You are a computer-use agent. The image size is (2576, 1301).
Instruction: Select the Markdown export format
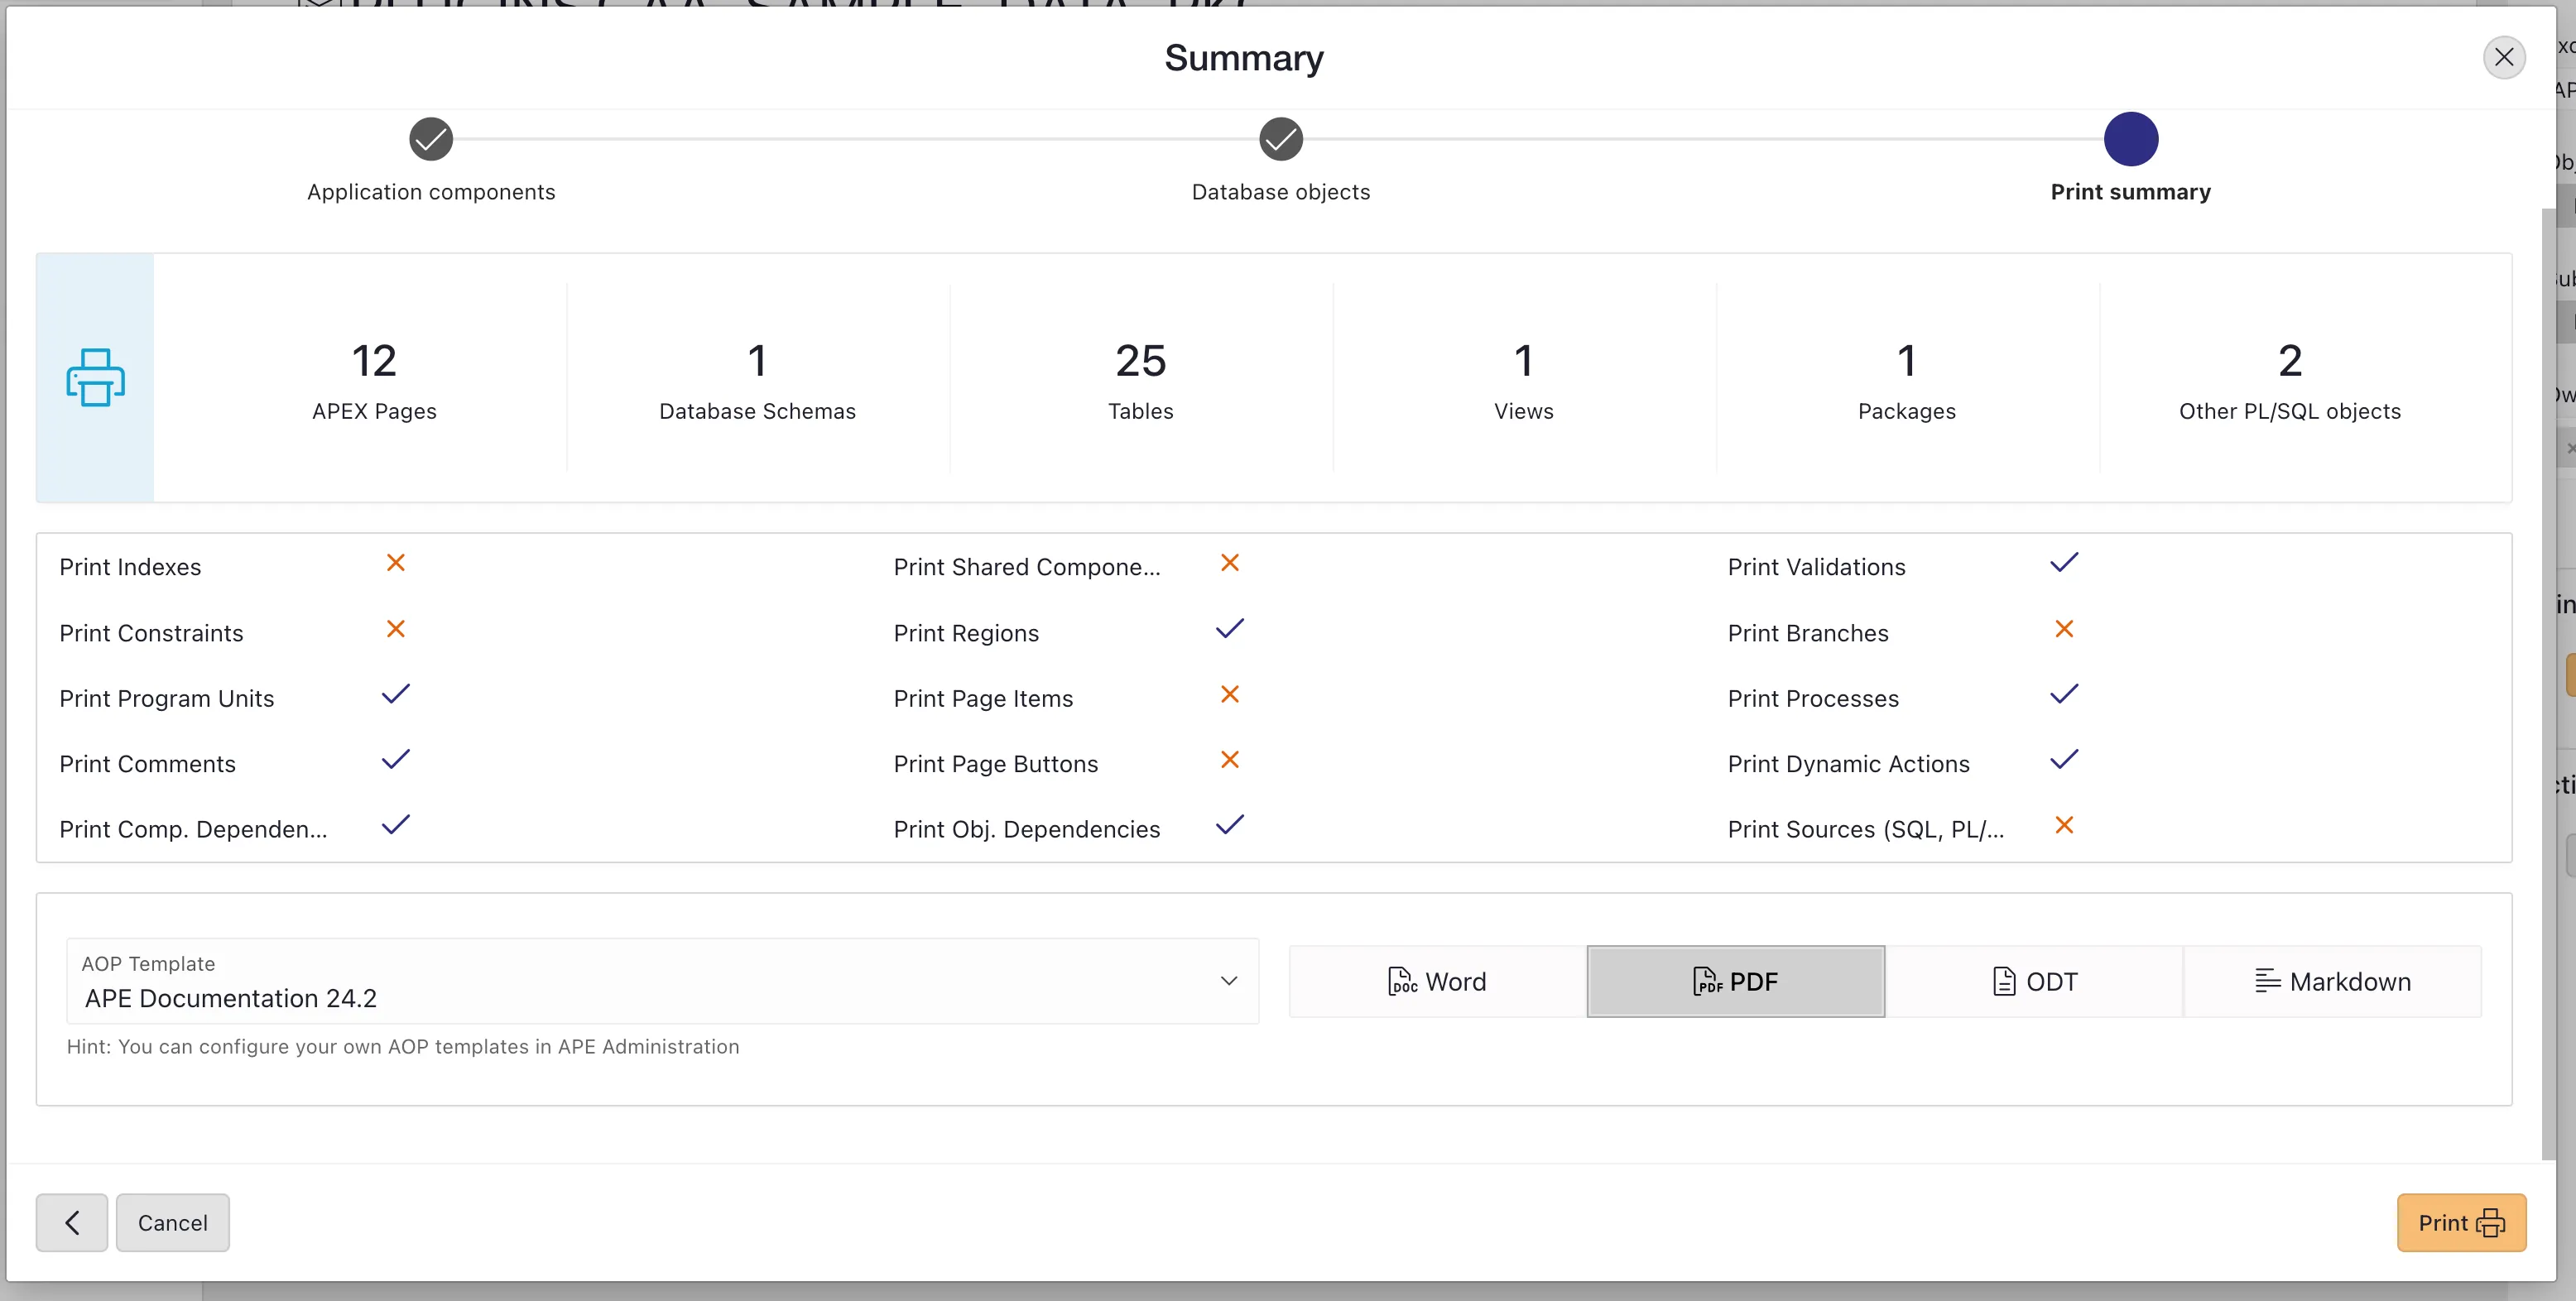(x=2333, y=981)
